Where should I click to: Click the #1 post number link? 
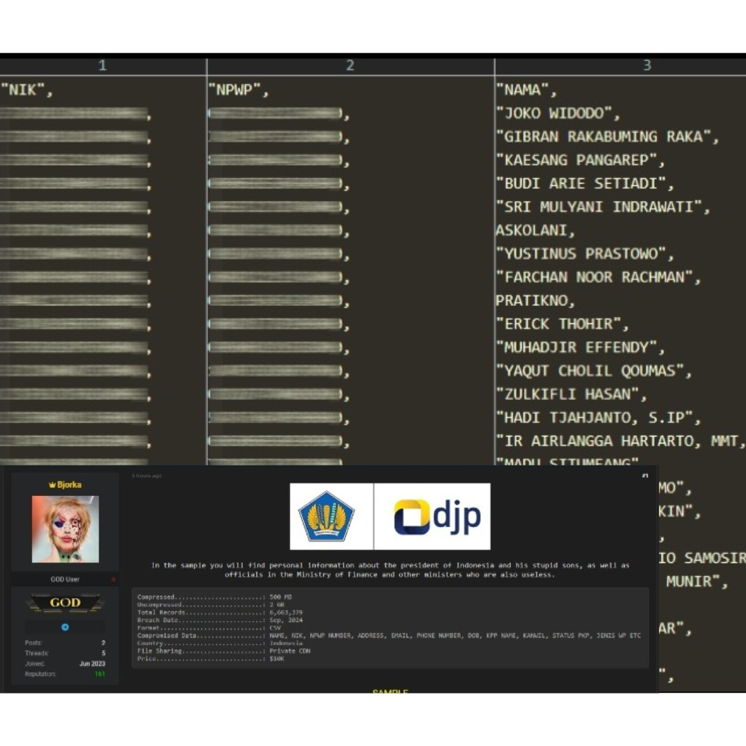(645, 476)
